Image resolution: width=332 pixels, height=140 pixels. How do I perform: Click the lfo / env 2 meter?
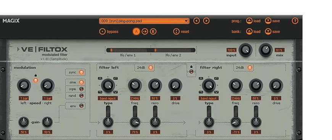[x=173, y=50]
